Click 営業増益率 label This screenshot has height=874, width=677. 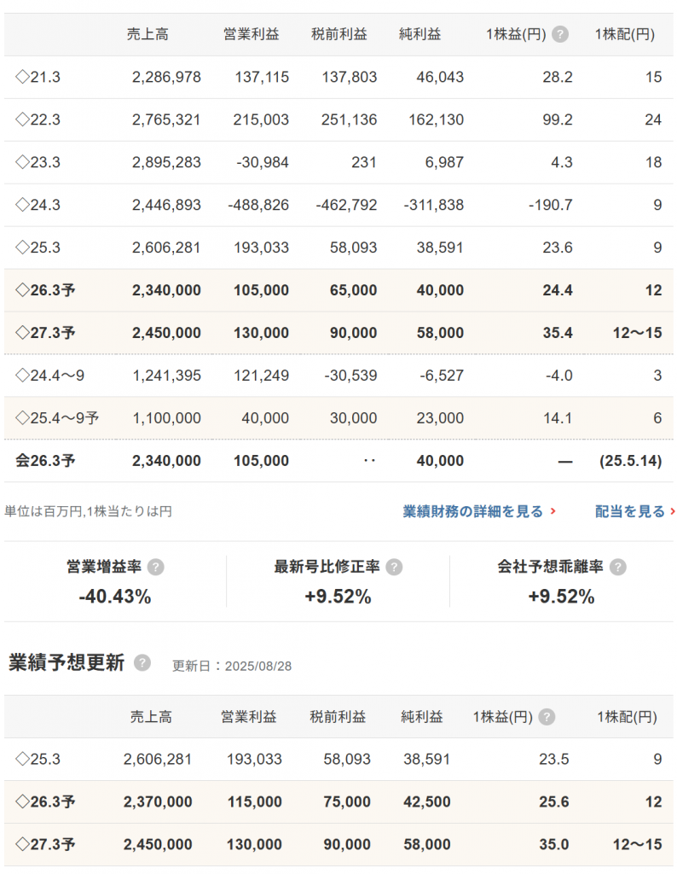pyautogui.click(x=104, y=568)
